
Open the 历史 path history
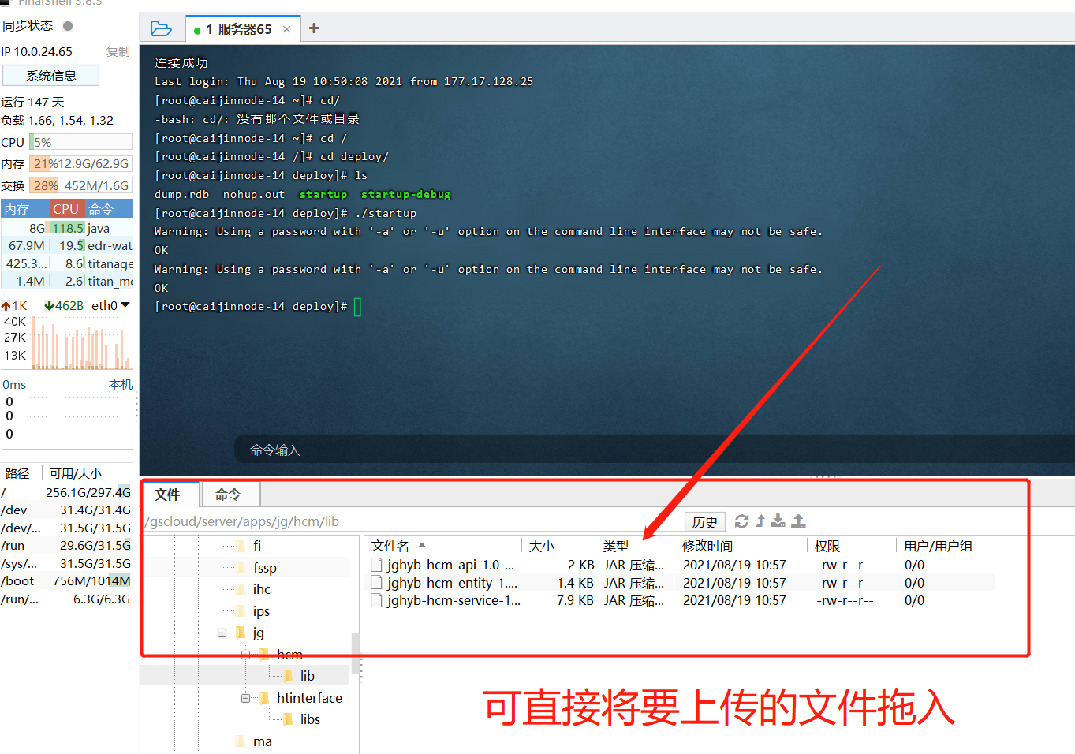point(704,521)
